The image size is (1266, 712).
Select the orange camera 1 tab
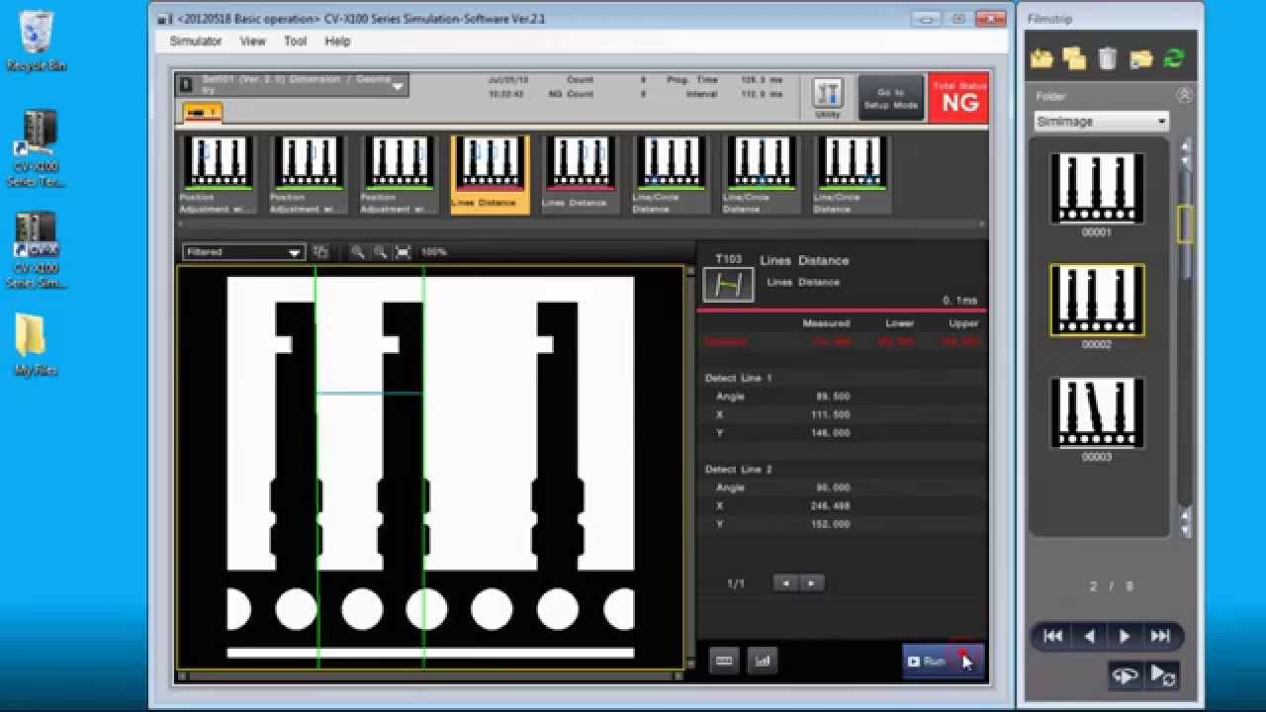[203, 113]
